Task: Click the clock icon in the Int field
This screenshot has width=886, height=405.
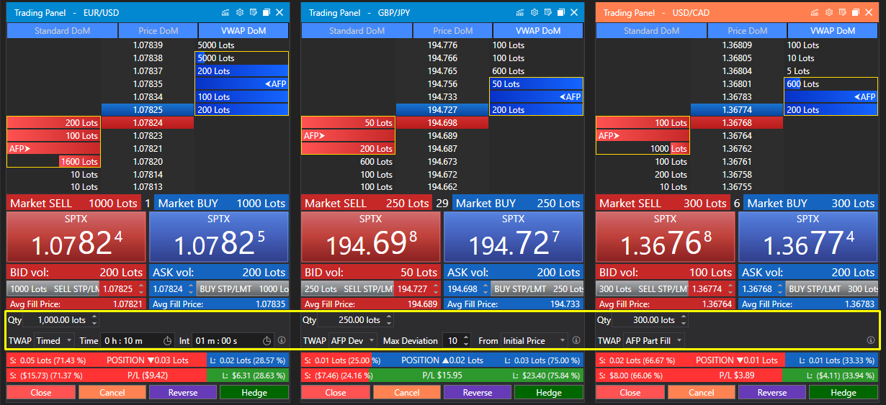Action: tap(266, 340)
